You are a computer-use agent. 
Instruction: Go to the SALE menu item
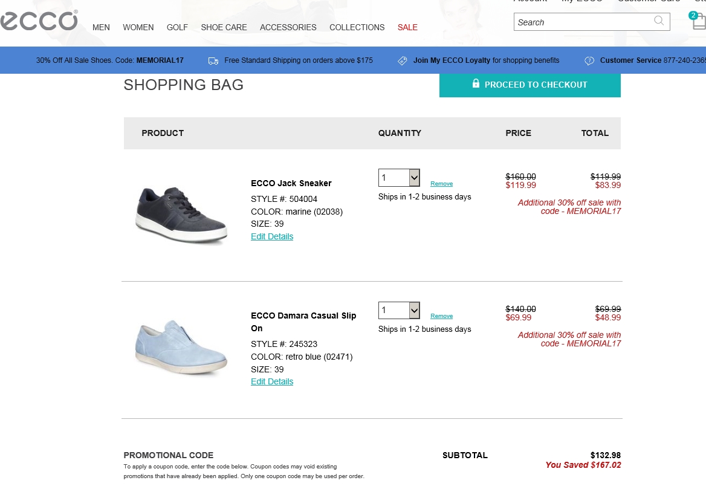click(407, 27)
